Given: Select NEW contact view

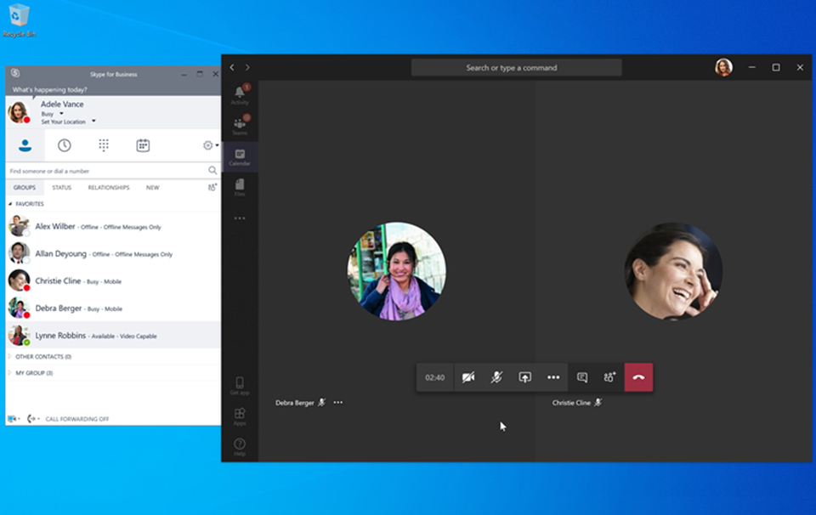Looking at the screenshot, I should pos(152,187).
